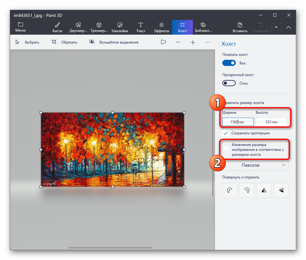
Task: Open the 2D shapes (Двухмер...) tool
Action: click(x=78, y=27)
